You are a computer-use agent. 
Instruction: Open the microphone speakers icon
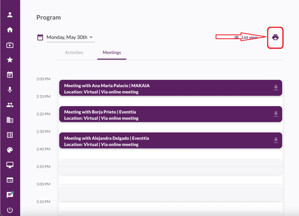click(x=10, y=90)
